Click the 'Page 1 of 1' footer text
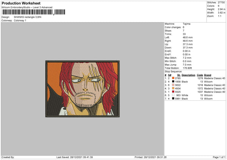Viewport: 227px width, 160px height. (x=219, y=157)
